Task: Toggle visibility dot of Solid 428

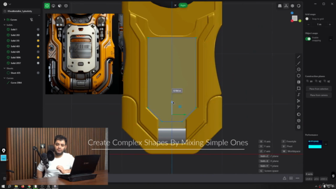Action: (38, 52)
